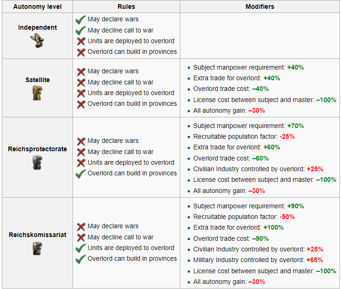Click the Reichsprotectorate silver fist icon
The width and height of the screenshot is (341, 289).
38,162
